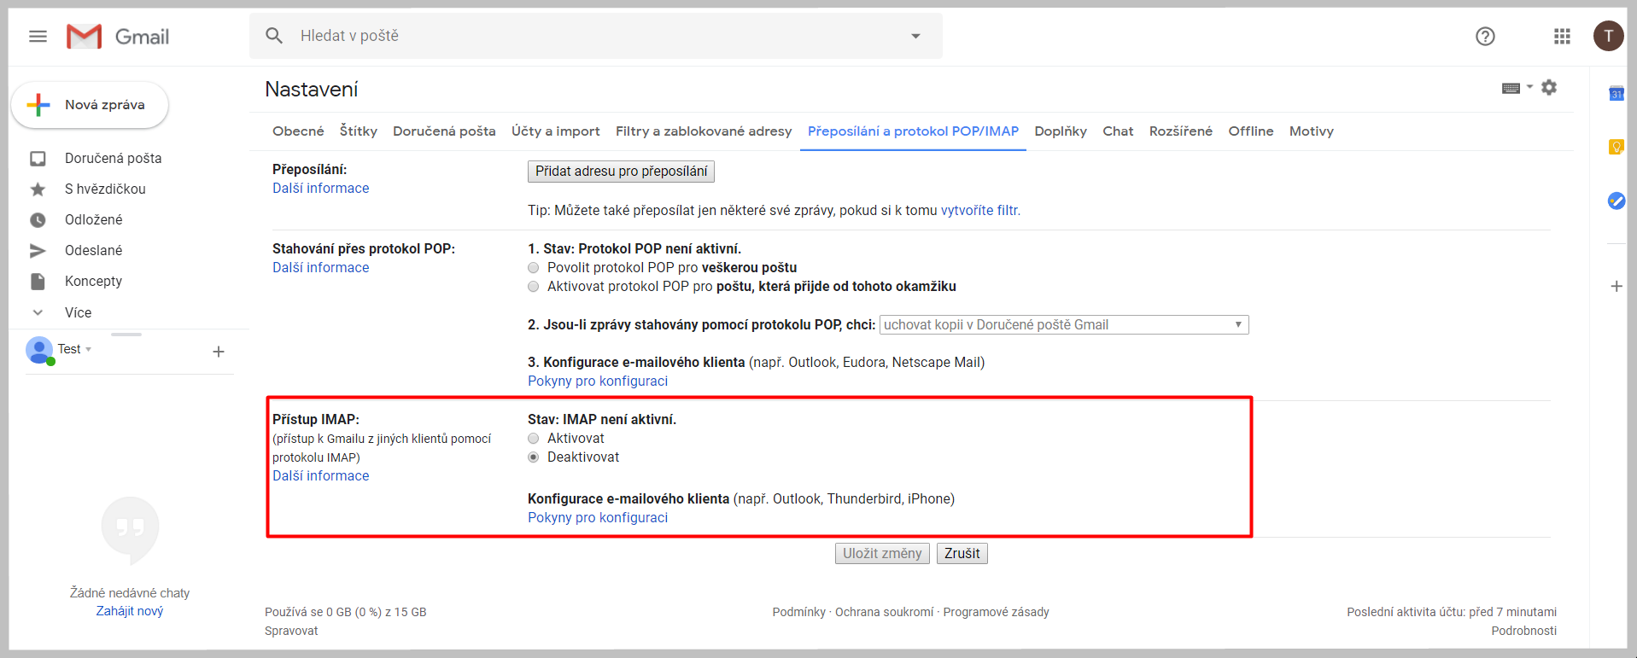Click the Spravovat storage link
Image resolution: width=1637 pixels, height=658 pixels.
291,632
